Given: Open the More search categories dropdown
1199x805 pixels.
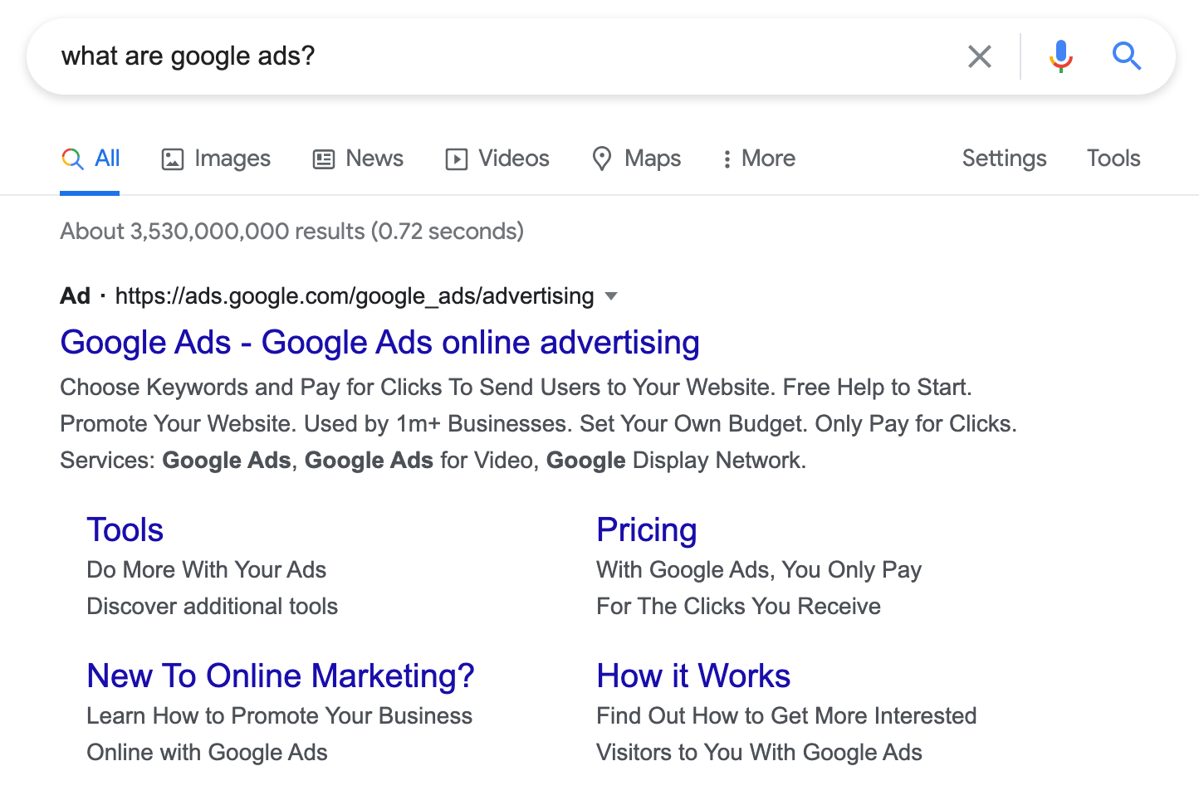Looking at the screenshot, I should pos(757,159).
